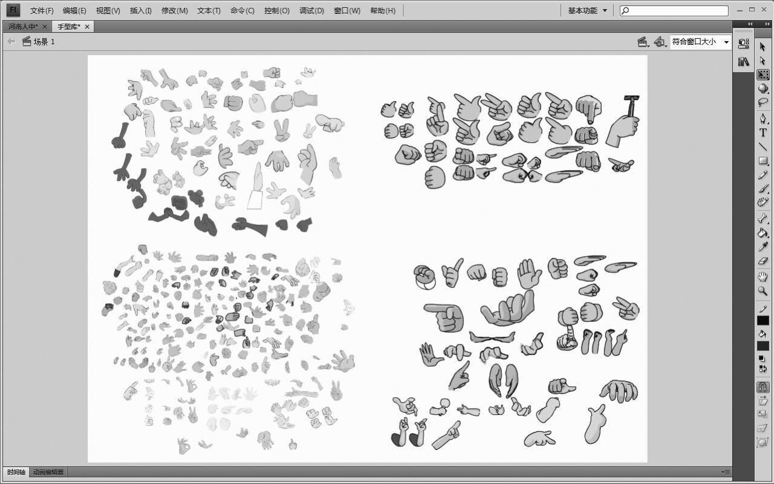Focus the help search field
This screenshot has height=484, width=774.
(x=674, y=11)
